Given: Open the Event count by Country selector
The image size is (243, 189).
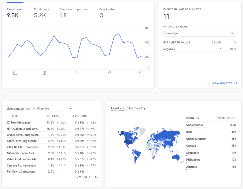Looking at the screenshot, I should pyautogui.click(x=128, y=108).
